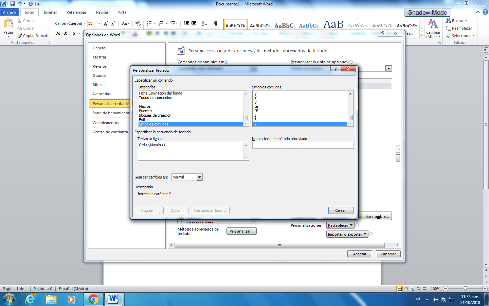Apply bold formatting with the N icon
Screen dimensions: 489x306
point(58,33)
